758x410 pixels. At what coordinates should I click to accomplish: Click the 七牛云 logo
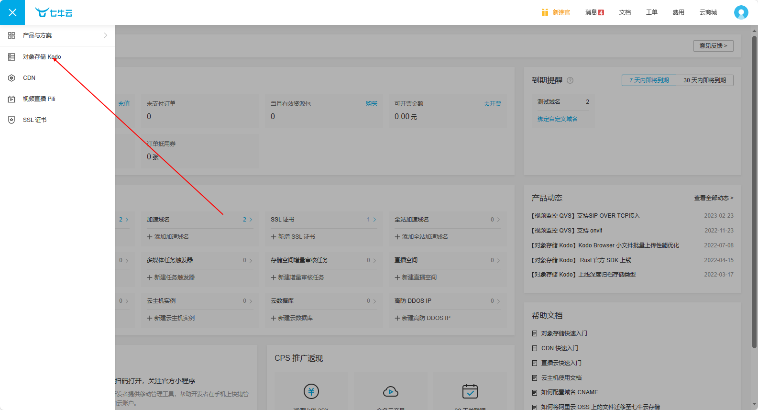point(54,12)
